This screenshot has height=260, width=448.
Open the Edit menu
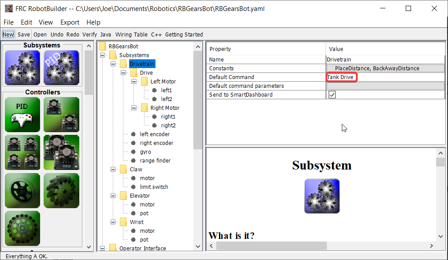(x=27, y=22)
